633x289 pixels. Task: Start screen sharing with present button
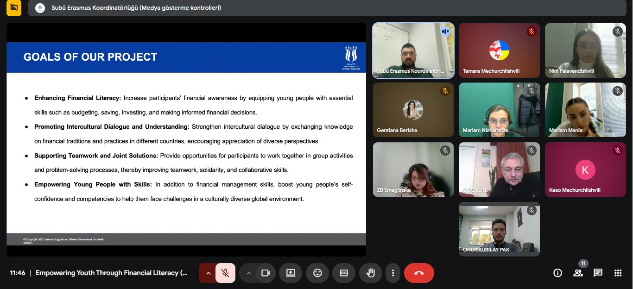point(291,273)
